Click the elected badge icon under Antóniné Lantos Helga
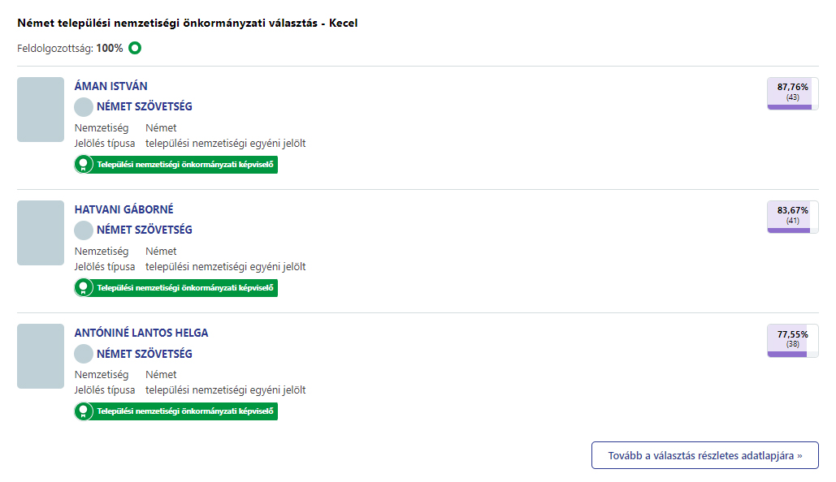The height and width of the screenshot is (482, 836). [83, 411]
